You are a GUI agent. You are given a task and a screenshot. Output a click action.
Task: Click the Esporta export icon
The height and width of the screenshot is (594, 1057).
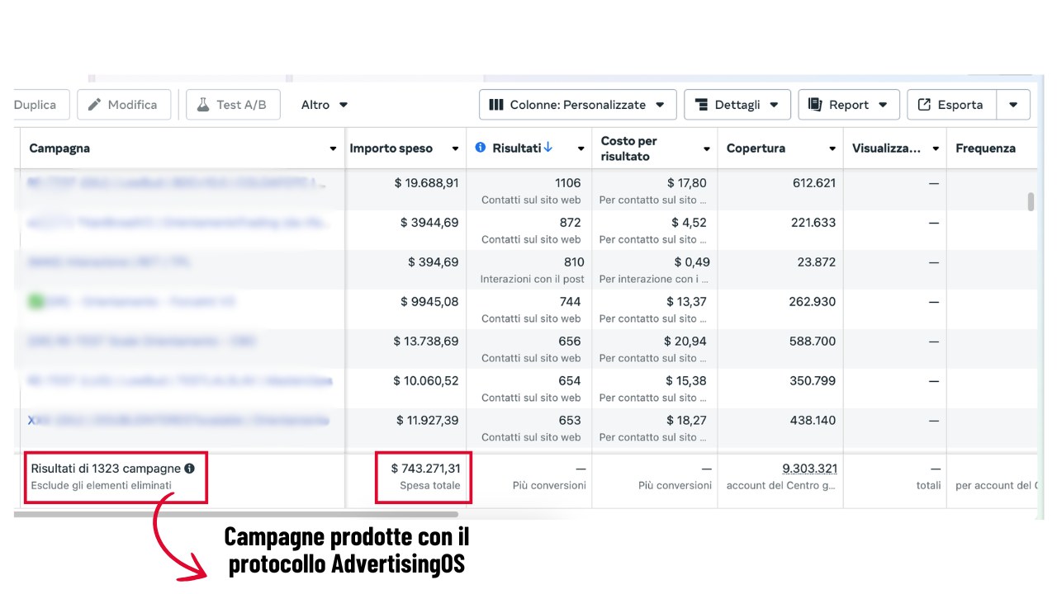924,105
